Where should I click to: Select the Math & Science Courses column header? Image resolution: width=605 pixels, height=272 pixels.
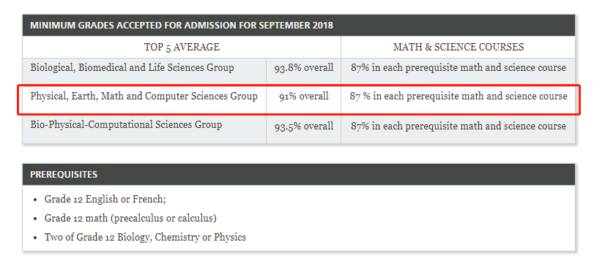[x=459, y=47]
